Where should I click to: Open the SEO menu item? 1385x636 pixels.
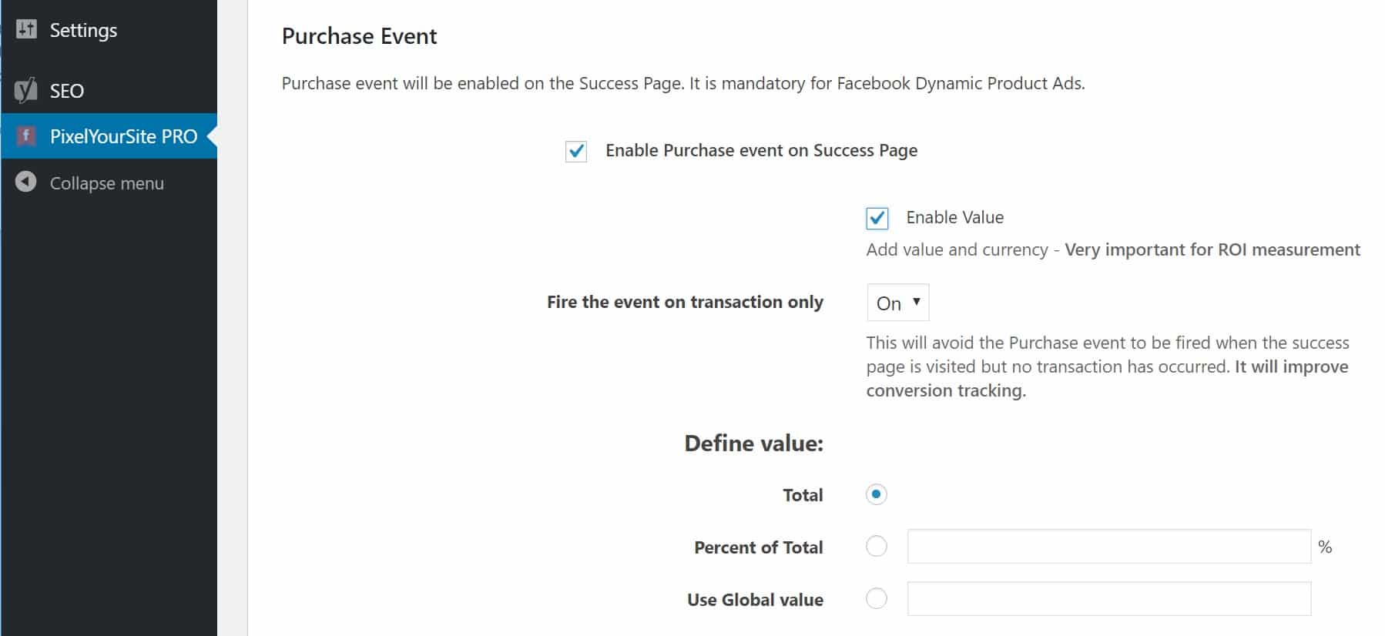click(x=67, y=91)
